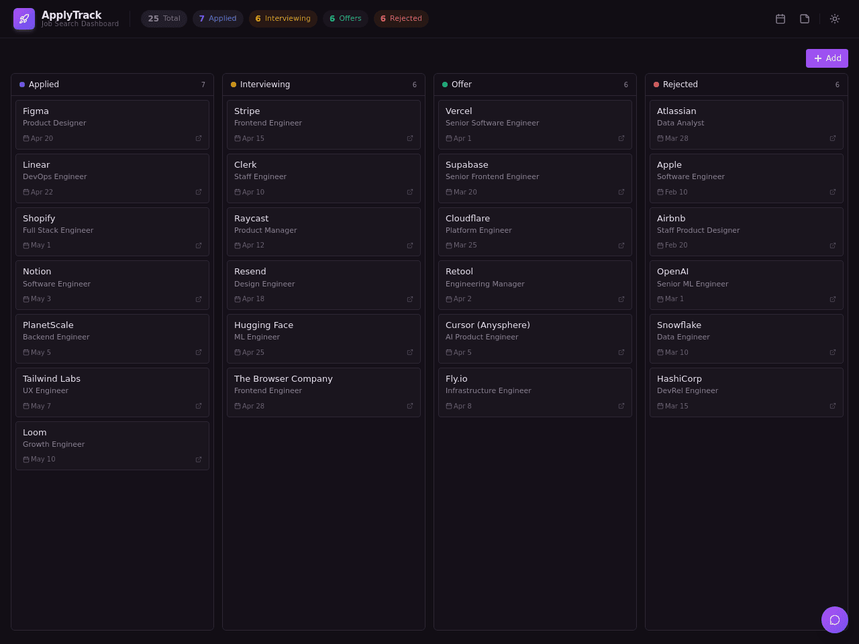Open external link on Figma card
Image resolution: width=859 pixels, height=644 pixels.
pos(199,138)
